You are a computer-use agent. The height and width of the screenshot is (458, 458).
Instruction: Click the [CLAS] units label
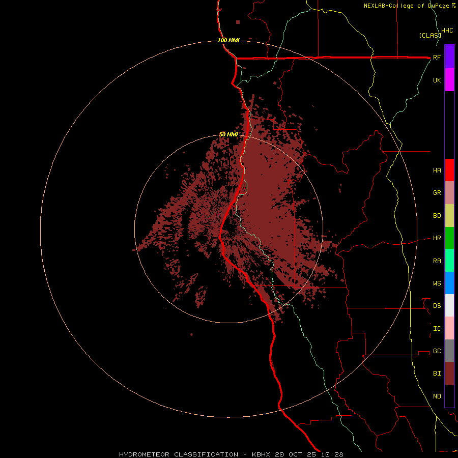click(430, 35)
